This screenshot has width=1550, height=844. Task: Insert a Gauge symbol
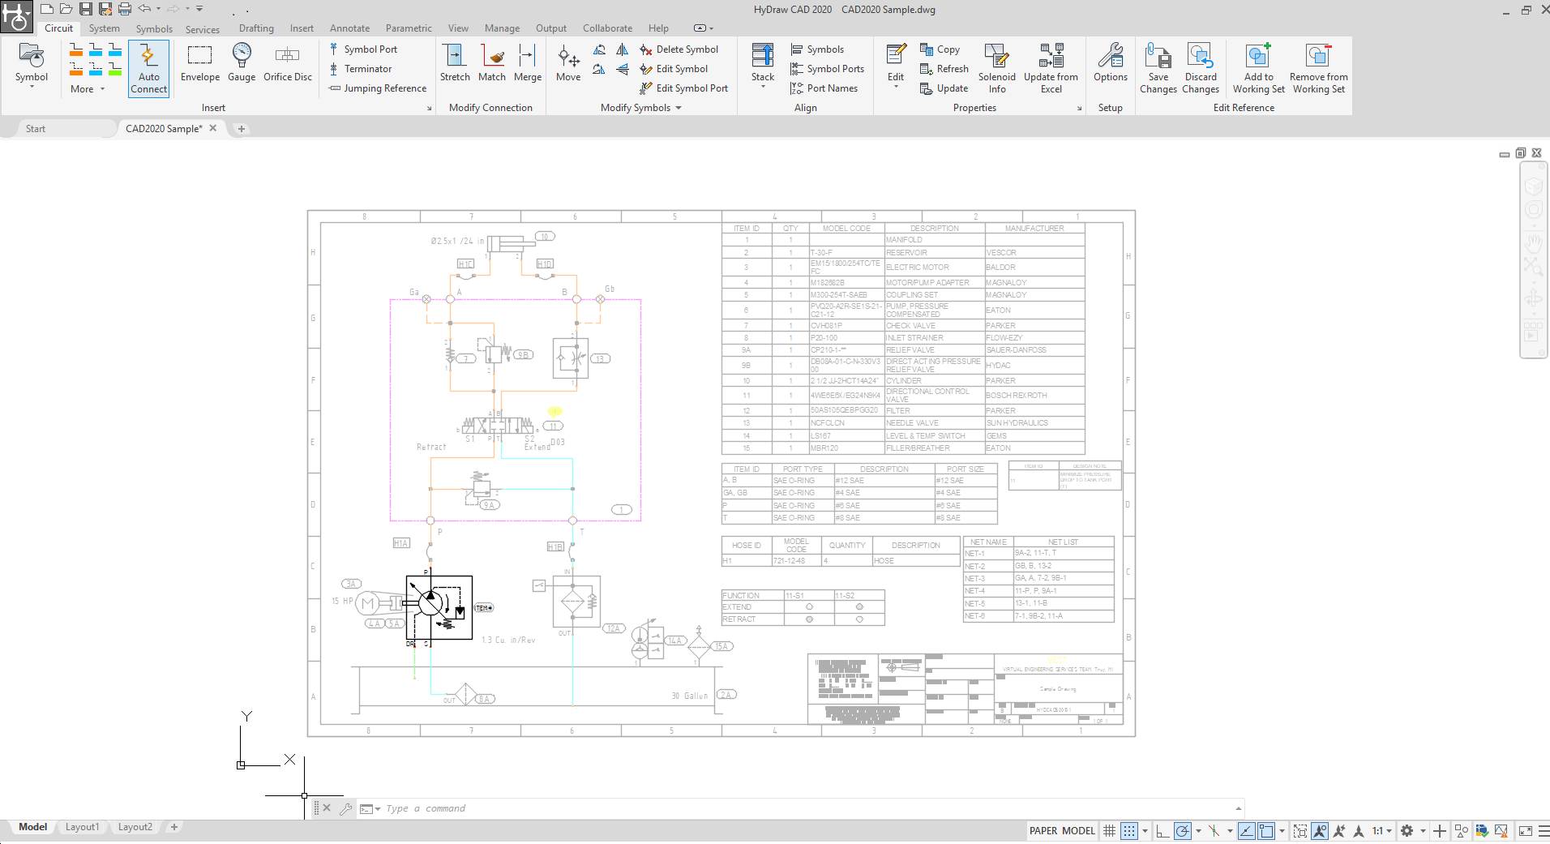click(242, 63)
